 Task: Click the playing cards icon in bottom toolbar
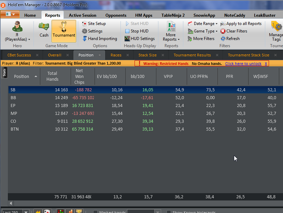(47, 211)
